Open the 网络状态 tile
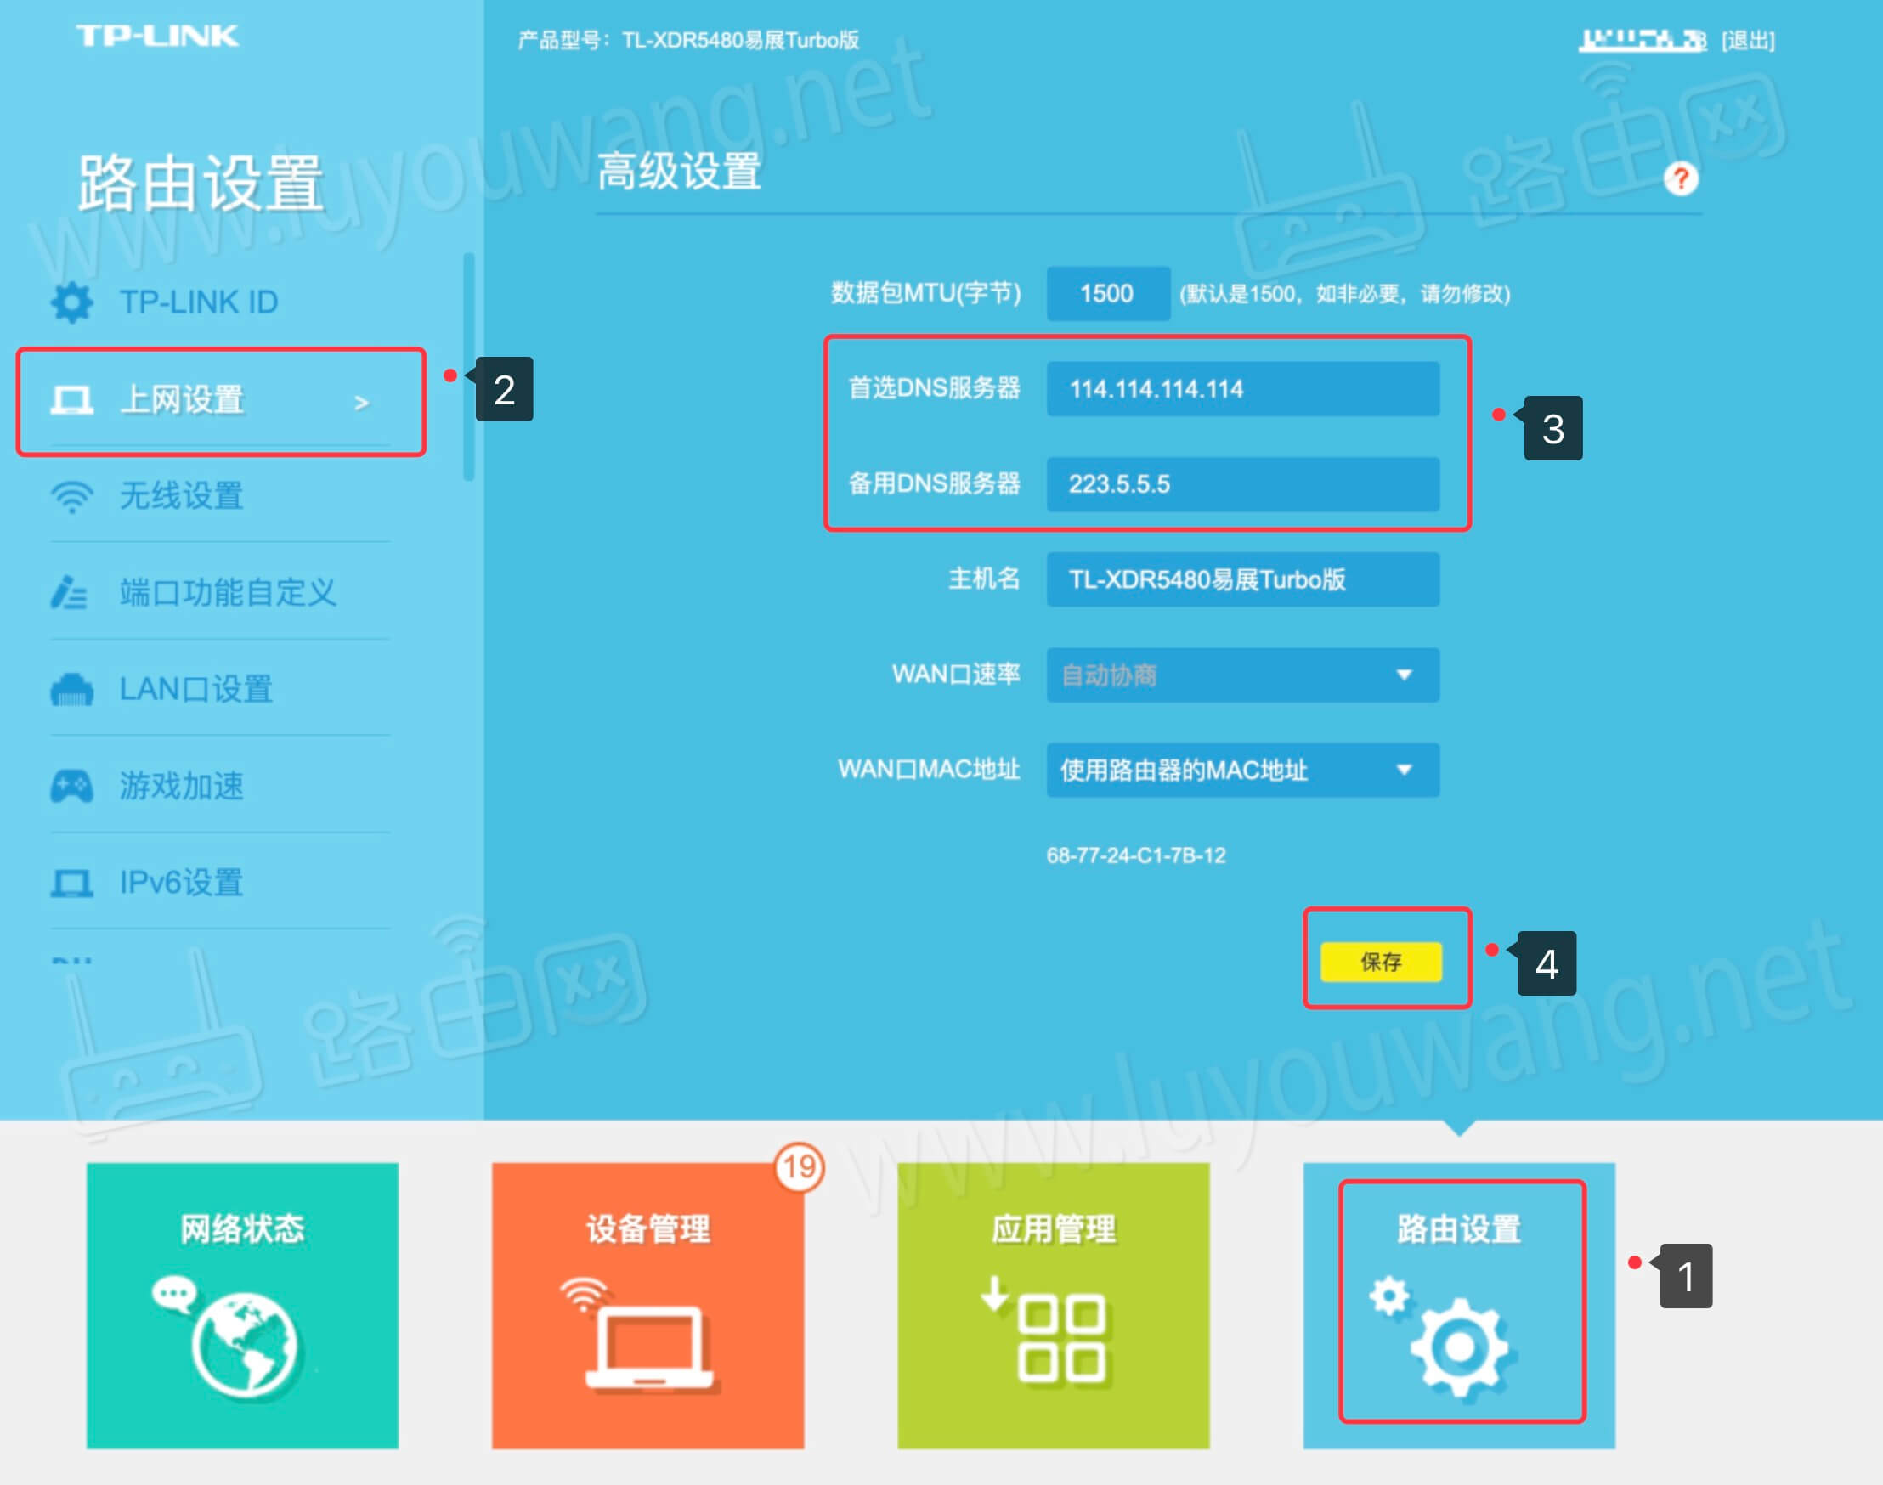The height and width of the screenshot is (1485, 1883). 243,1305
